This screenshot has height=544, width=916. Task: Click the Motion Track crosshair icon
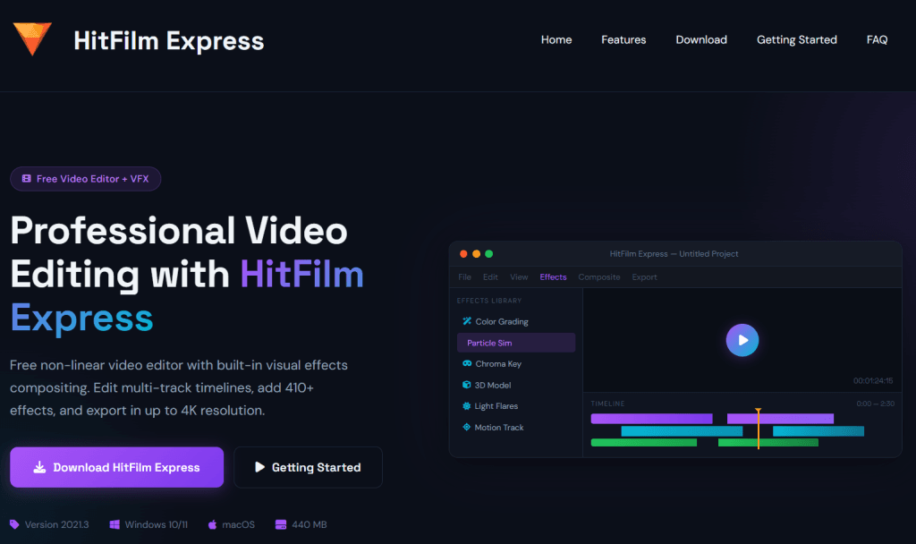point(466,427)
